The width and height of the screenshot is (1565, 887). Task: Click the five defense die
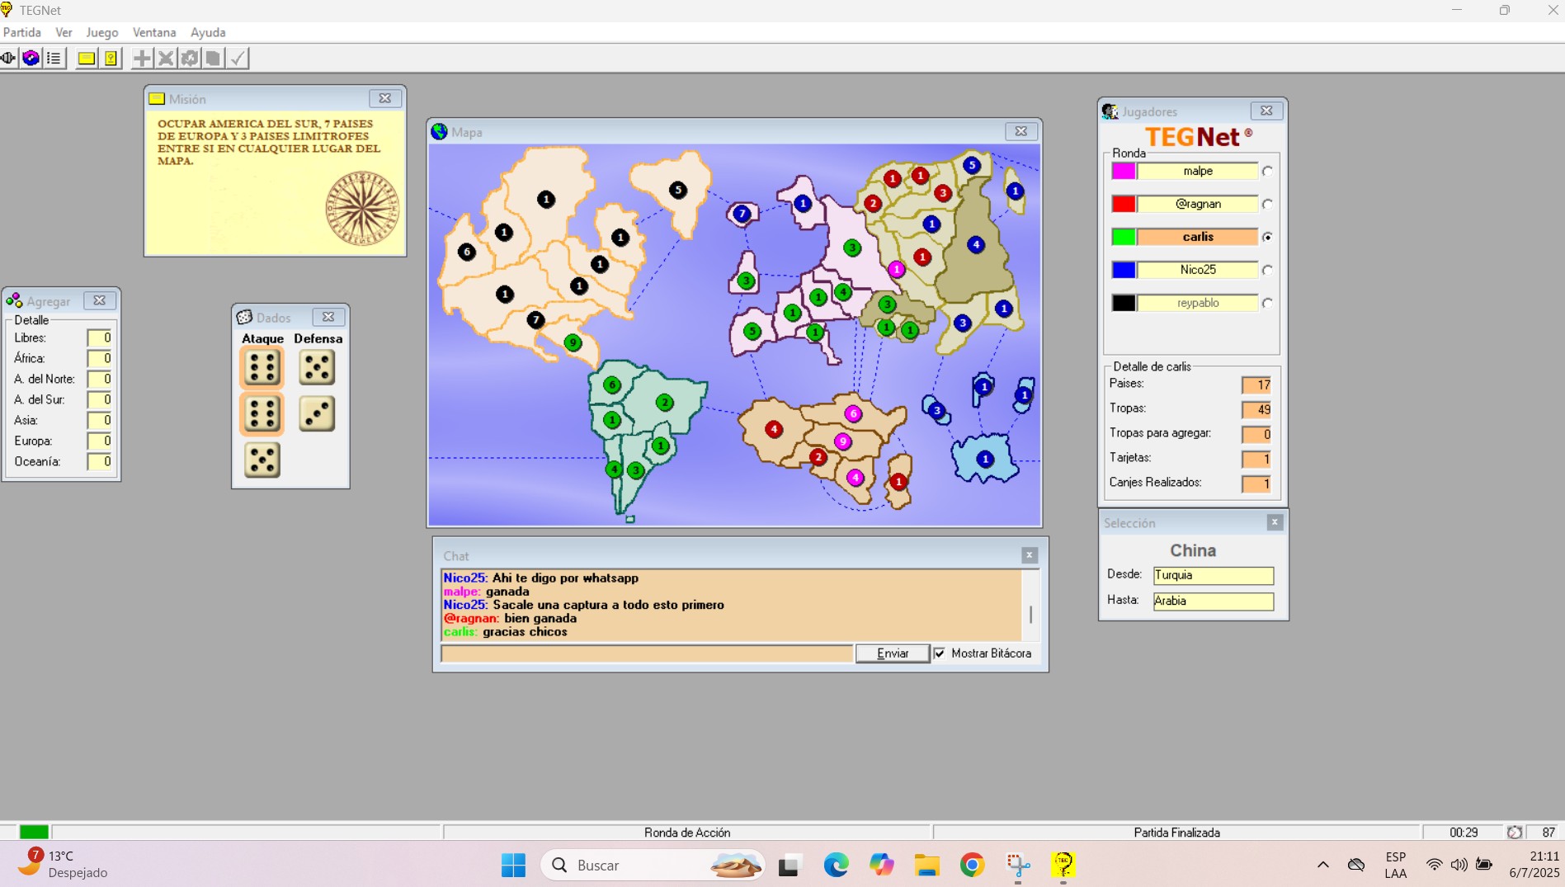coord(317,368)
